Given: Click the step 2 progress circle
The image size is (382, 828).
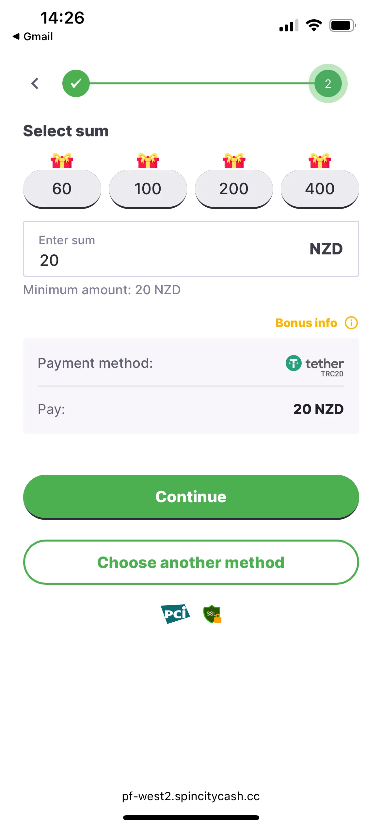Looking at the screenshot, I should coord(328,83).
